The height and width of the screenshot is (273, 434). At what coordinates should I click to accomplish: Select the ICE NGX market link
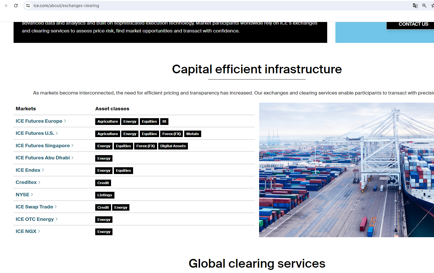point(26,231)
